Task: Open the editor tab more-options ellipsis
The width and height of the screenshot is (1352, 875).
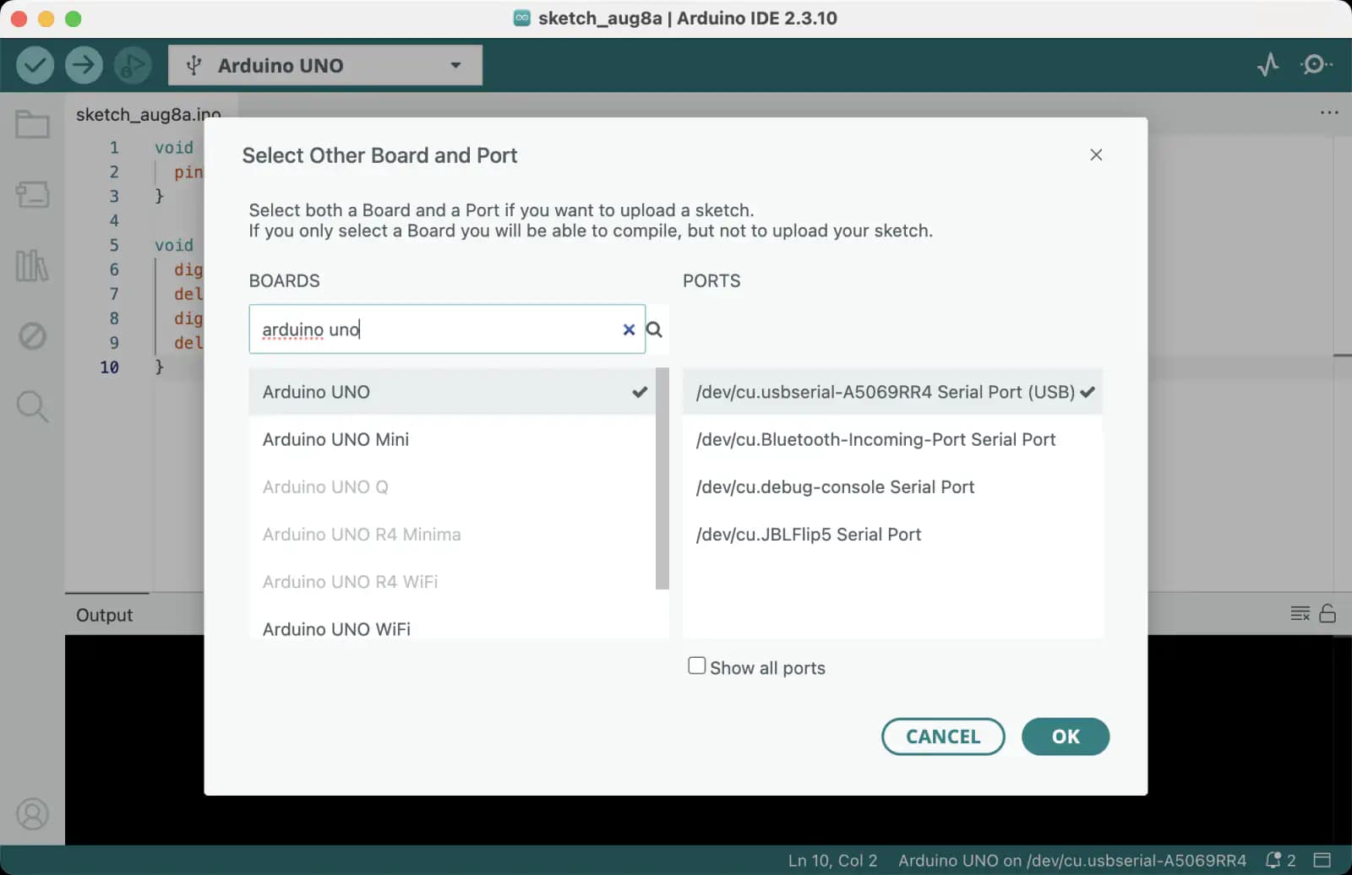Action: pyautogui.click(x=1329, y=112)
